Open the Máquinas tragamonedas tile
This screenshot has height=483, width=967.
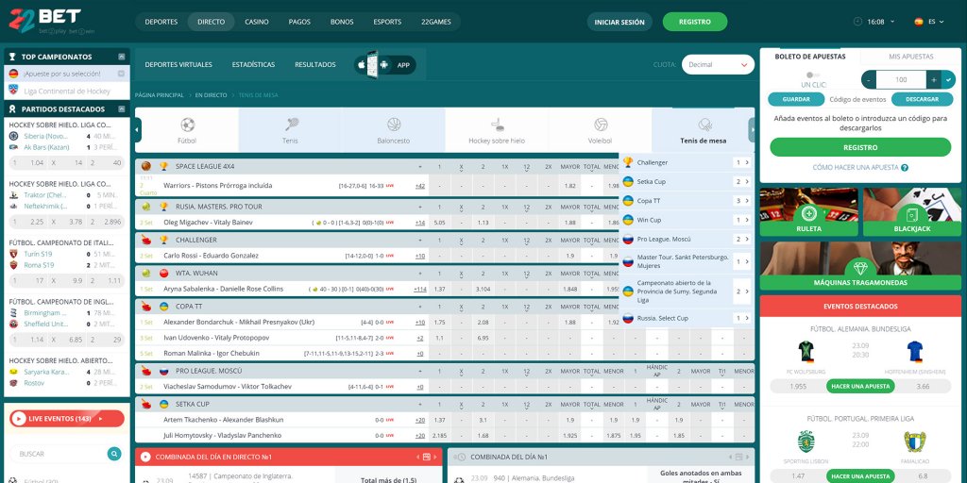pyautogui.click(x=860, y=266)
